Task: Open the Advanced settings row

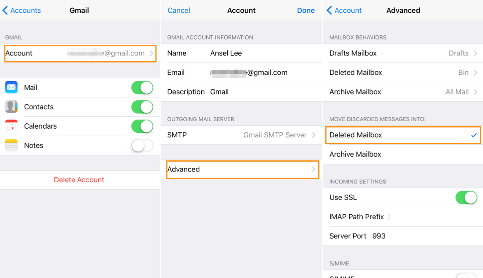Action: (x=243, y=169)
